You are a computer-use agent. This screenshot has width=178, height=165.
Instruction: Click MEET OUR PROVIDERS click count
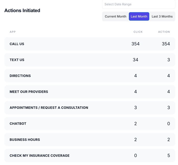[136, 92]
